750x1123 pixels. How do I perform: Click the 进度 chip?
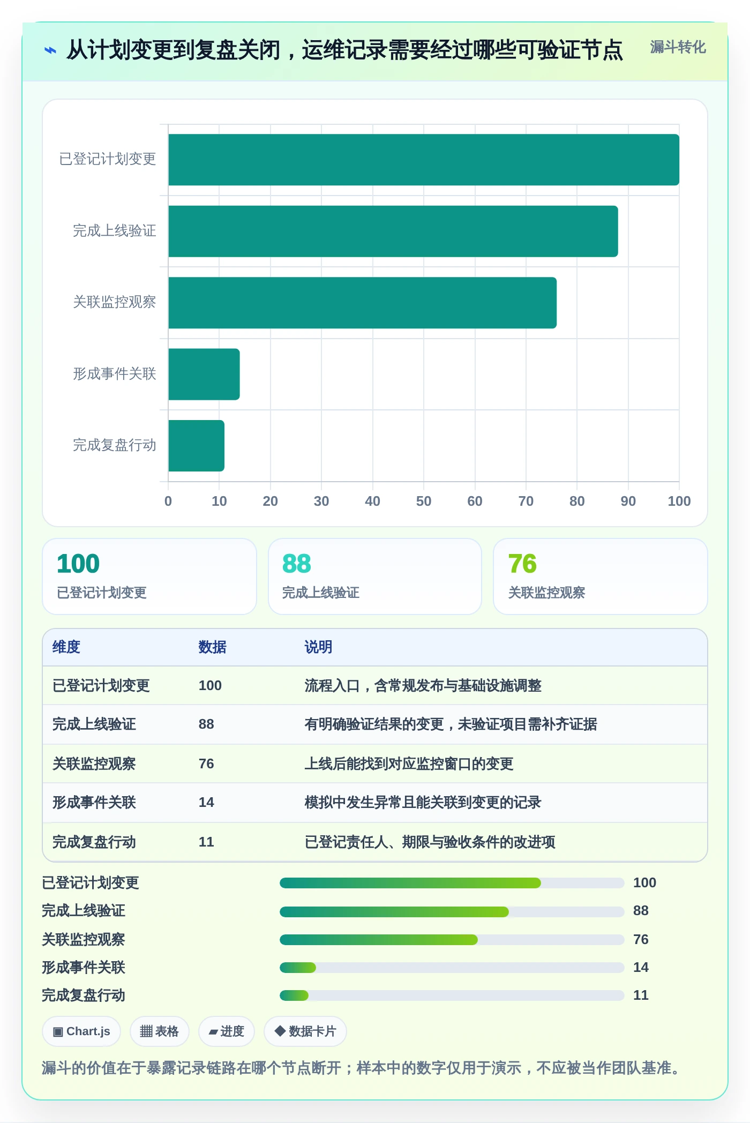[x=226, y=1031]
